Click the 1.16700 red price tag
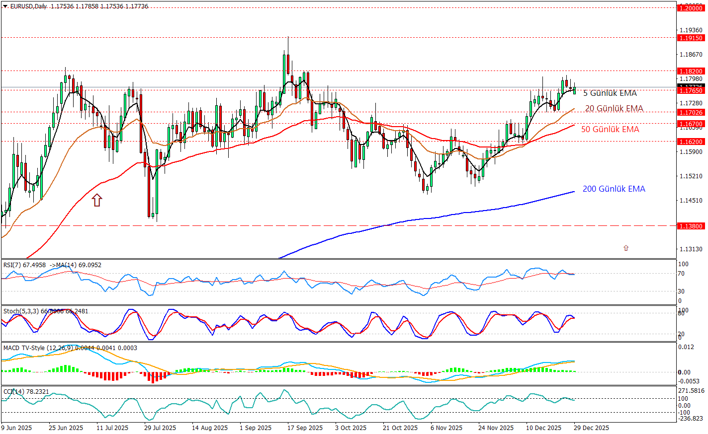 click(691, 124)
